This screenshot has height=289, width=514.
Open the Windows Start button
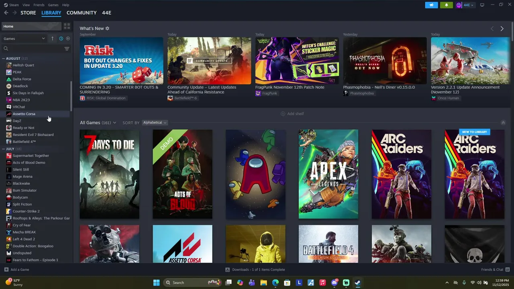click(156, 283)
